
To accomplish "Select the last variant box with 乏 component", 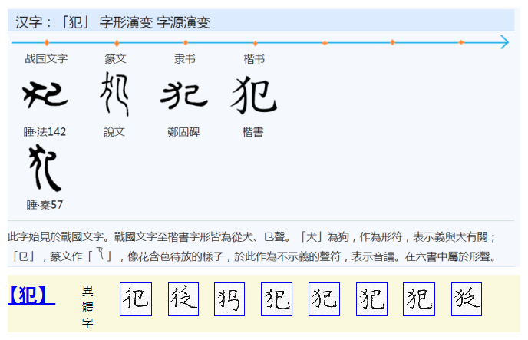I will (467, 299).
